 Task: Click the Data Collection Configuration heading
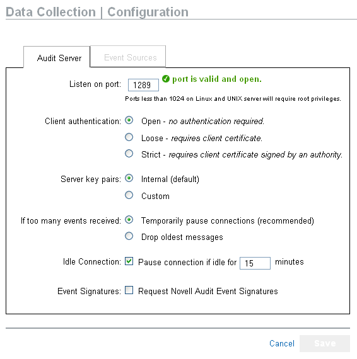(x=97, y=12)
